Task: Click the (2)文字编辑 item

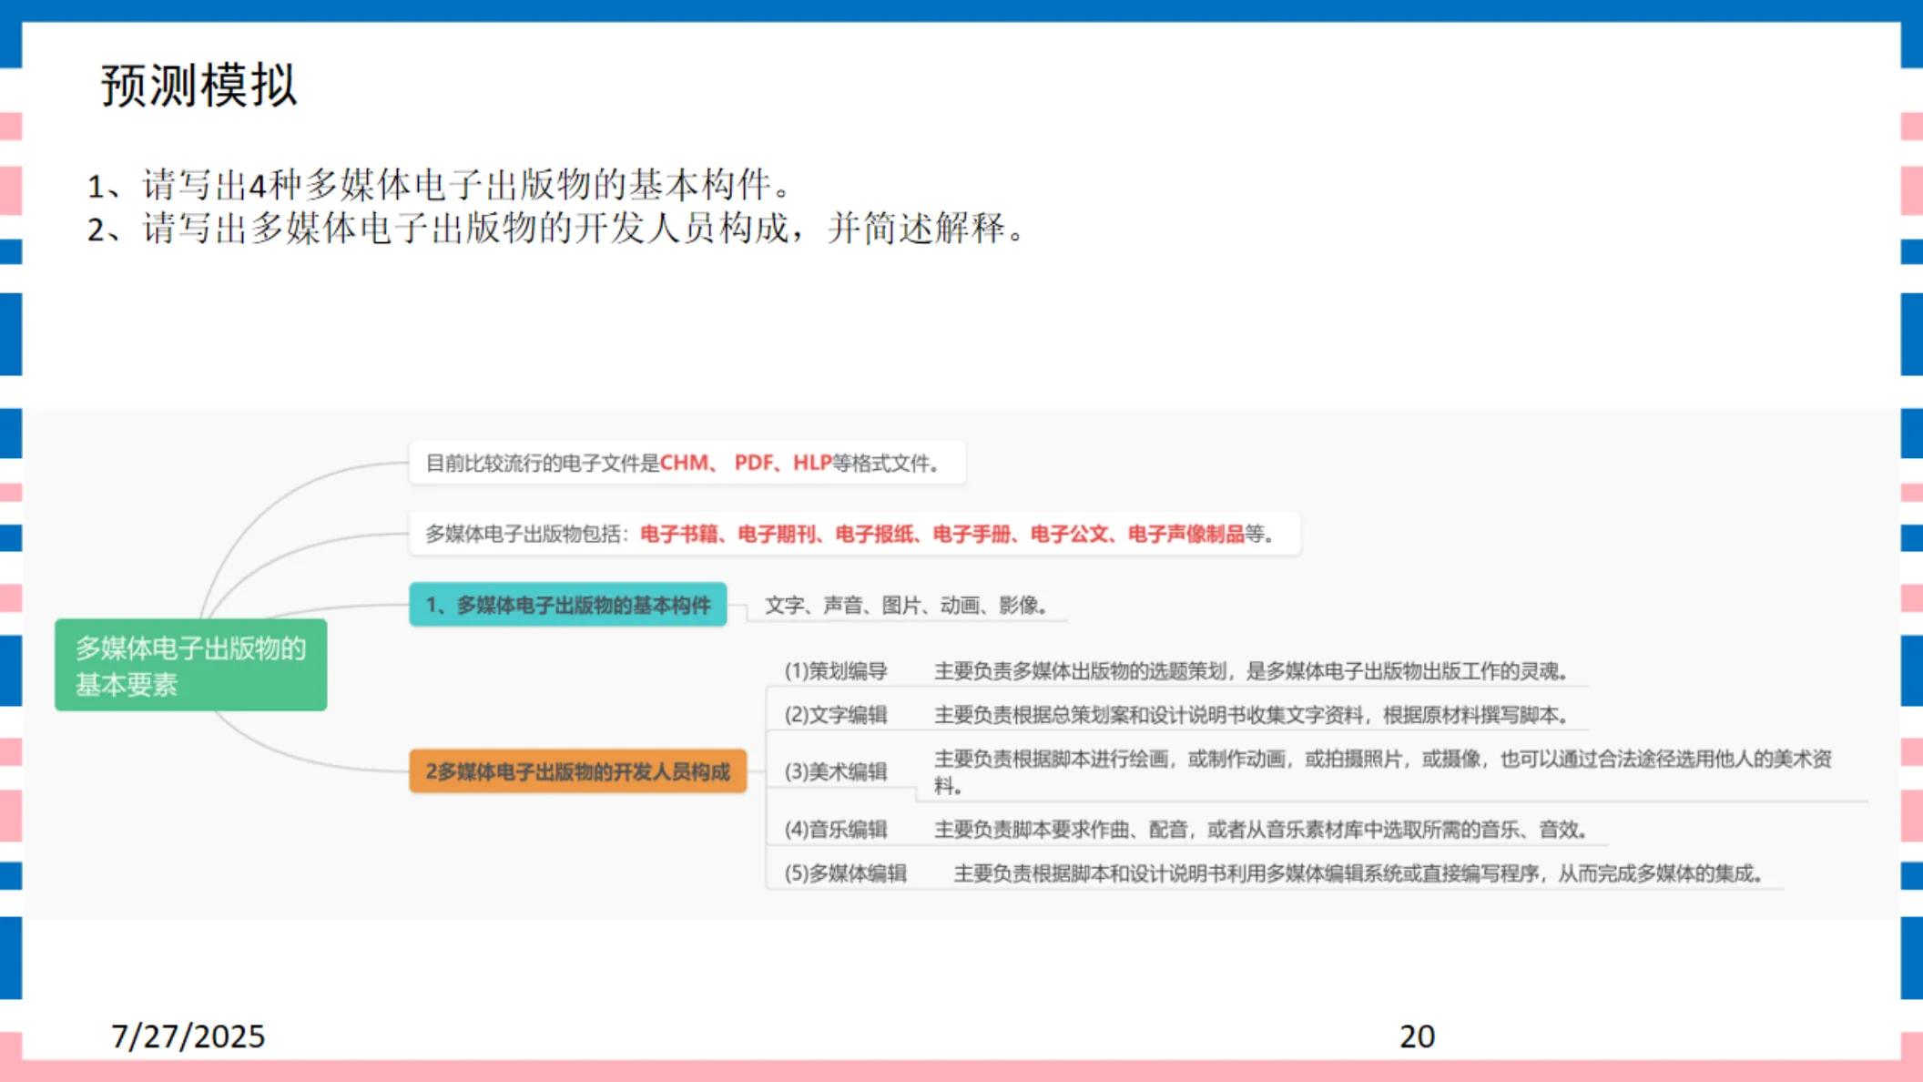Action: [836, 715]
